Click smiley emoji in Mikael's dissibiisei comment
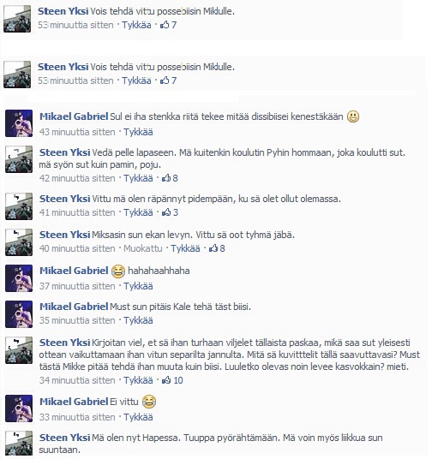Viewport: 432px width, 459px height. click(353, 116)
